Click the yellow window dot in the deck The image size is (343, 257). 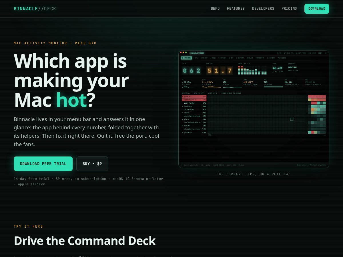183,52
